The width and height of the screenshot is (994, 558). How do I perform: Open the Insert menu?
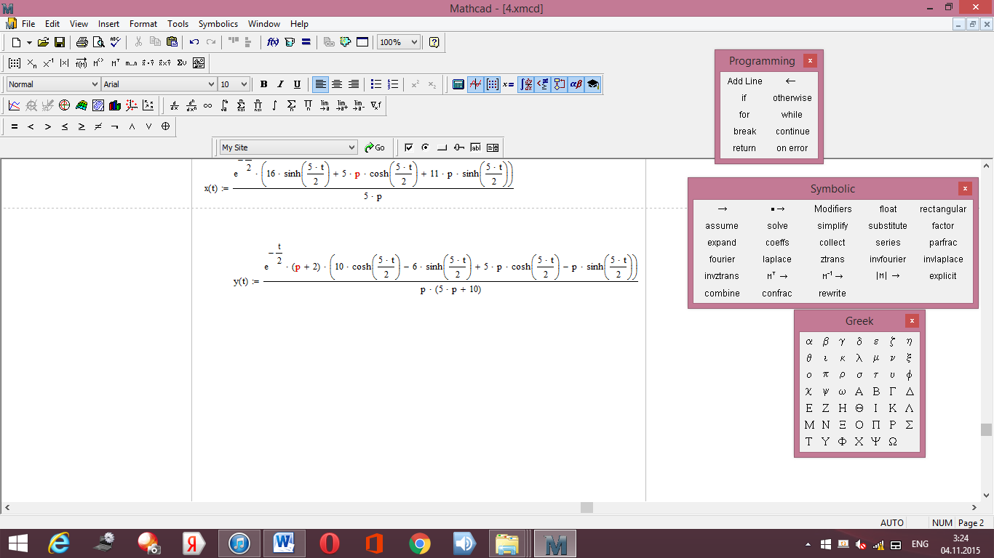tap(109, 24)
